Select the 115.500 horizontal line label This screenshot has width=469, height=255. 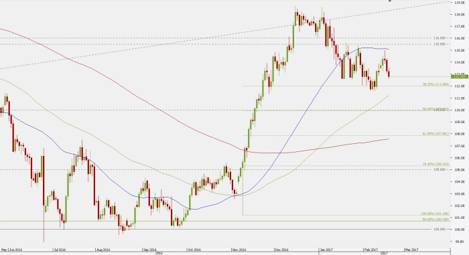point(440,44)
